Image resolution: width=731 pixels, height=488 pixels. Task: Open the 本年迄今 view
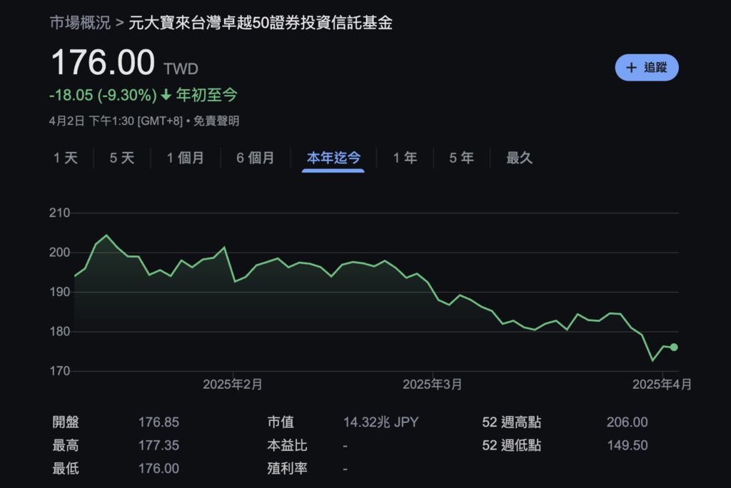click(x=333, y=158)
